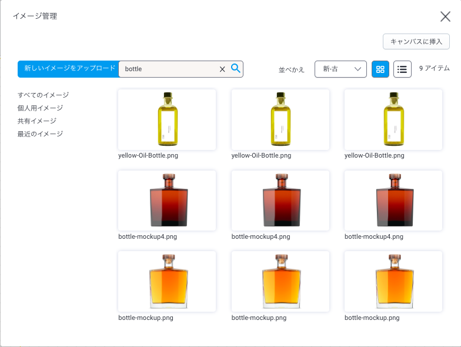Screen dimensions: 461x347
Task: Open 共有イメージ category
Action: click(37, 121)
